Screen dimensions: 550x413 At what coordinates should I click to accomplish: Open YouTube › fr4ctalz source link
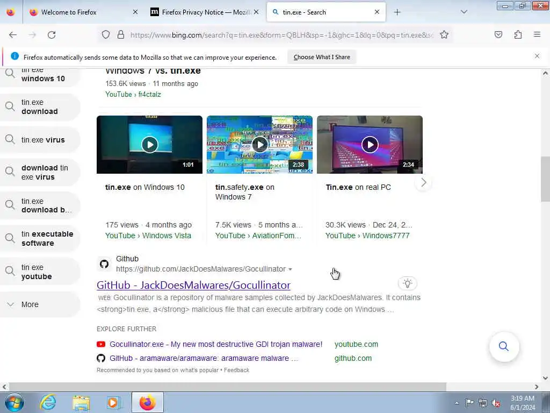133,94
